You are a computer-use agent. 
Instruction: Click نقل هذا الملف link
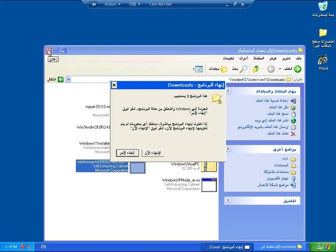pyautogui.click(x=279, y=107)
